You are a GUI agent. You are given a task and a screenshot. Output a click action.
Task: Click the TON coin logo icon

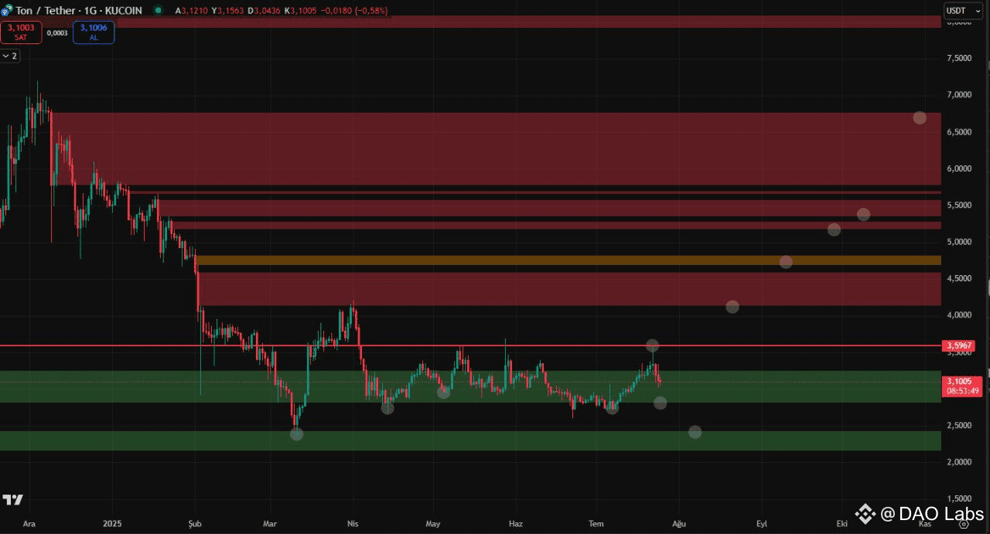pyautogui.click(x=7, y=12)
